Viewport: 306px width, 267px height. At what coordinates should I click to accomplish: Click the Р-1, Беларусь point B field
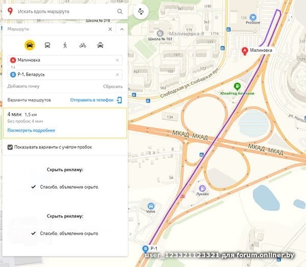(65, 75)
